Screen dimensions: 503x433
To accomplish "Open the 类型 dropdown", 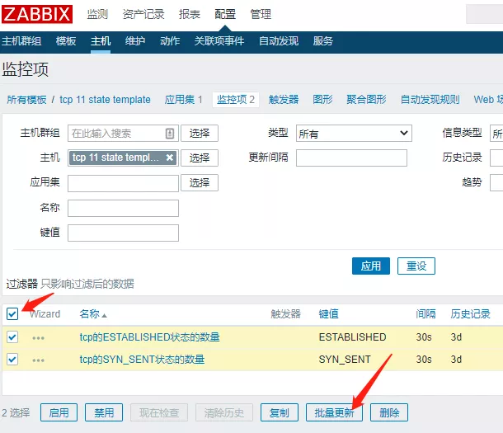I will pyautogui.click(x=353, y=133).
